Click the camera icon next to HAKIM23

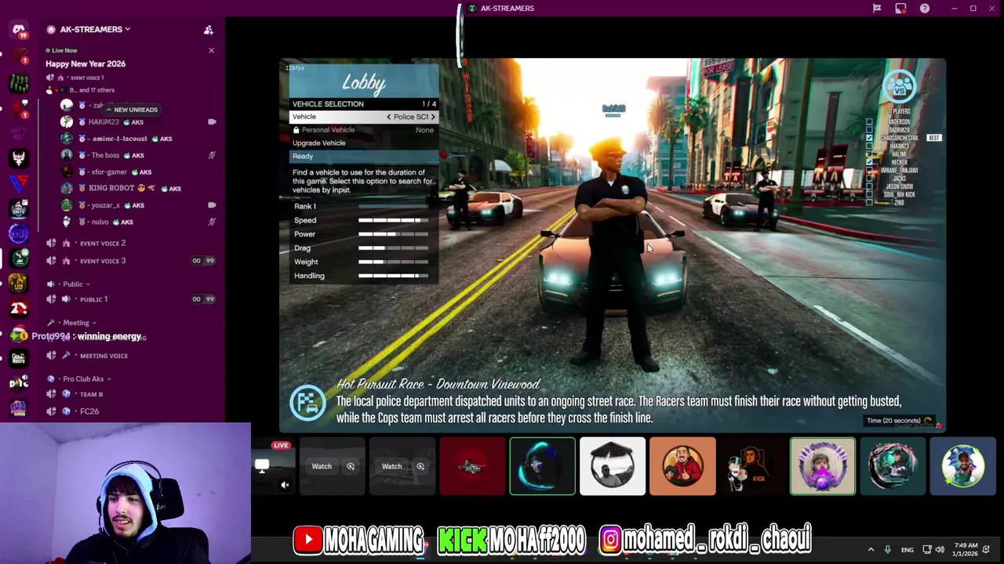click(212, 122)
